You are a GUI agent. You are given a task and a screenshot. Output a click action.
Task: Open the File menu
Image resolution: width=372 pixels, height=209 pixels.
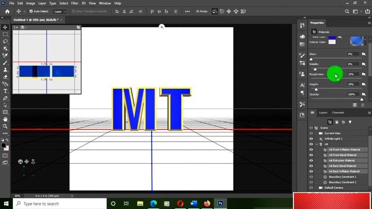[12, 3]
